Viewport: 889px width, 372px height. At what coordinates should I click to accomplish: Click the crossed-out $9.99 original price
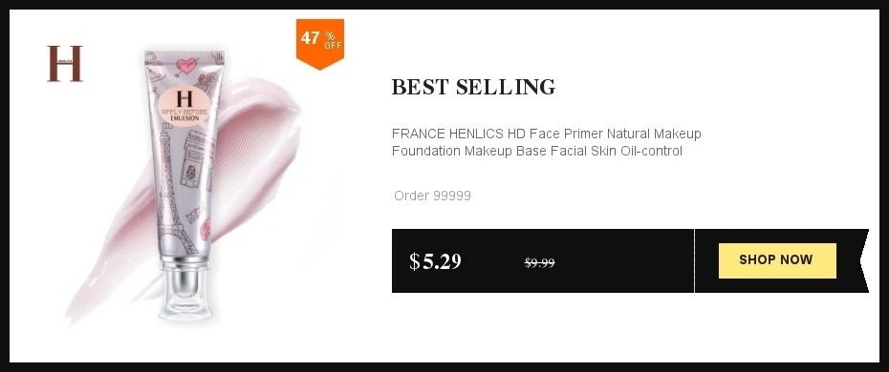tap(539, 262)
